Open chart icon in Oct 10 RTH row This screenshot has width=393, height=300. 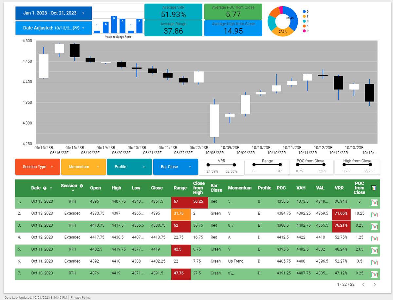click(x=374, y=274)
